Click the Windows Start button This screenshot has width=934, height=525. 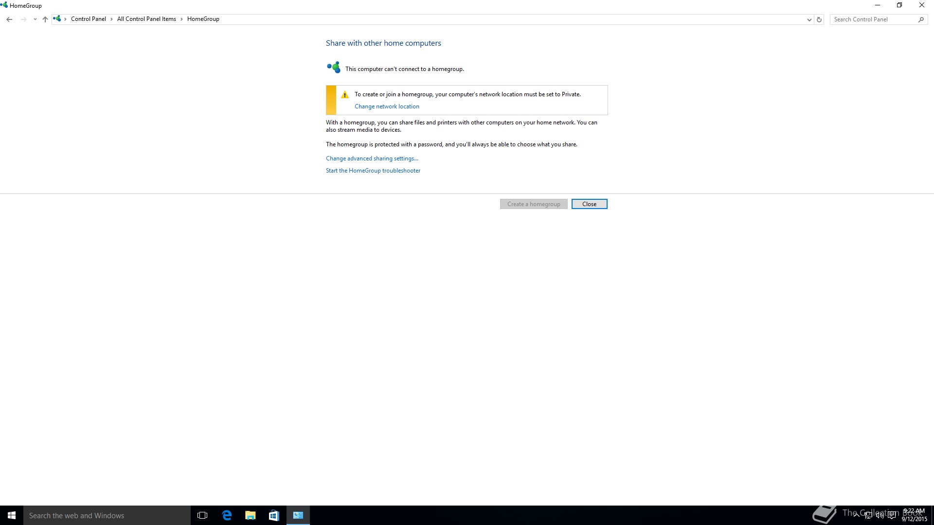point(12,515)
